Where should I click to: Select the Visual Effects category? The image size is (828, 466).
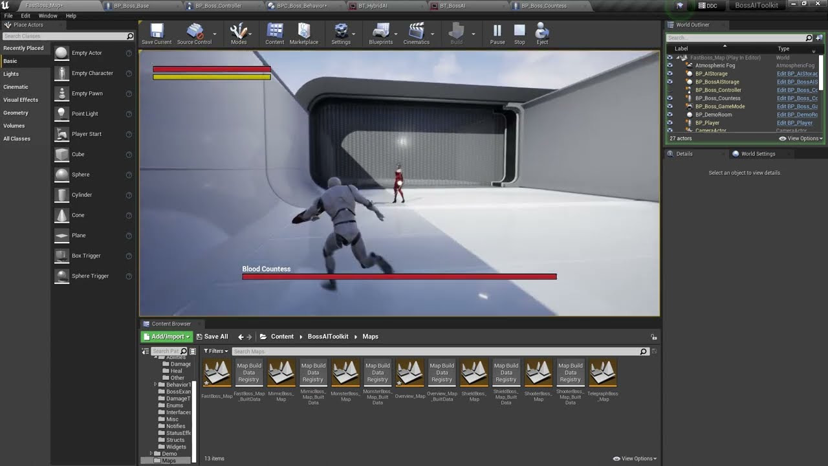(21, 100)
